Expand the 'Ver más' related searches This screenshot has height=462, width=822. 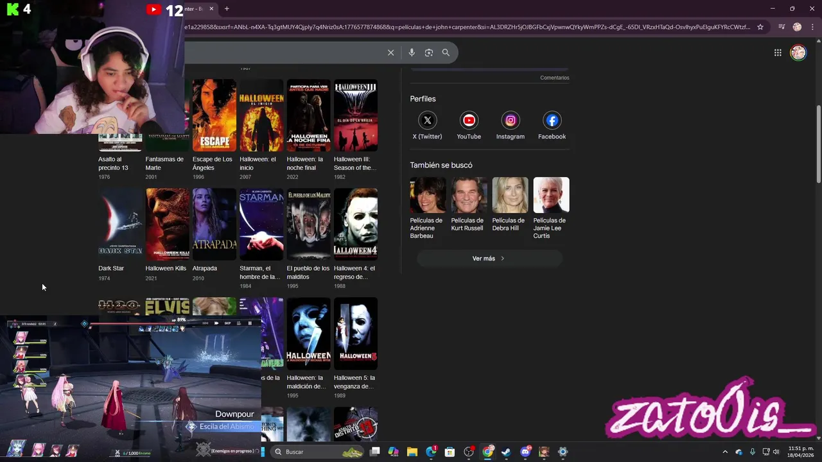pyautogui.click(x=489, y=259)
